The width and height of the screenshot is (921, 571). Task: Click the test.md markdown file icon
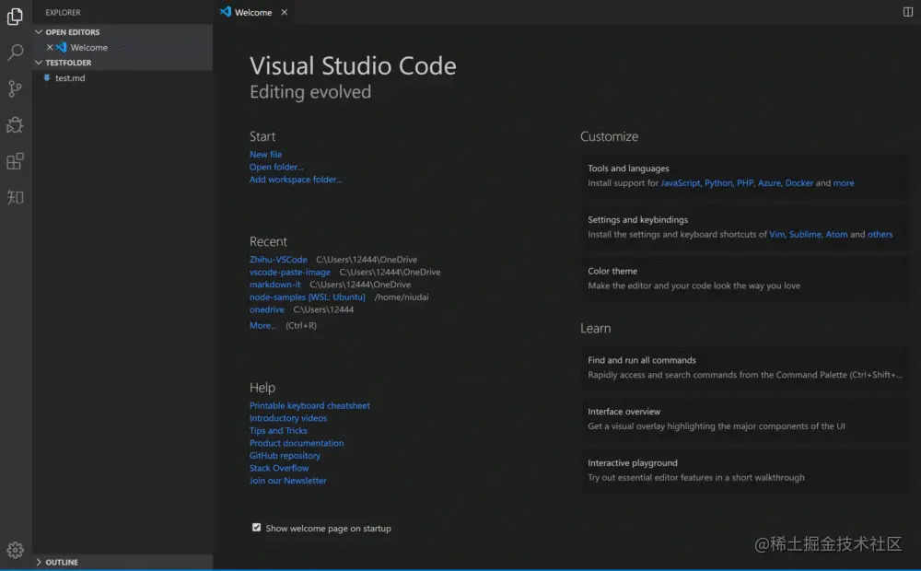pos(47,77)
